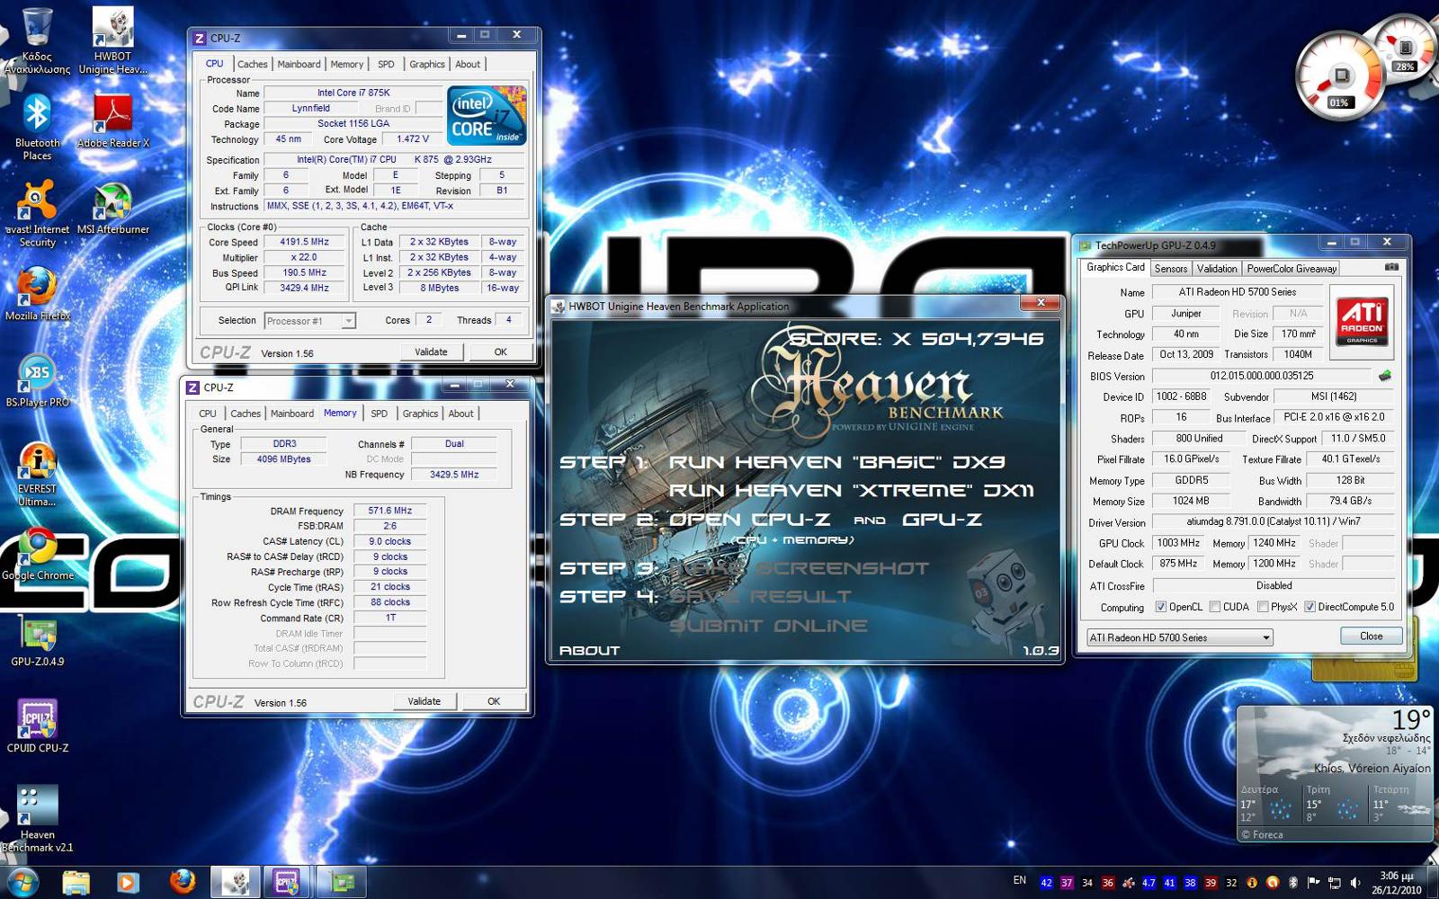This screenshot has width=1439, height=899.
Task: Open Windows Media Player taskbar icon
Action: point(128,882)
